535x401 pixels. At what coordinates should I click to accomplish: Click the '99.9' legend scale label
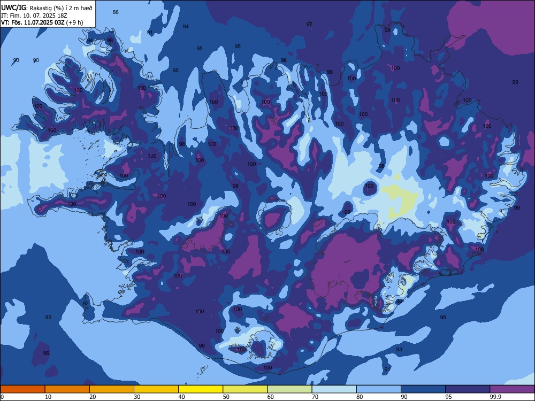495,397
